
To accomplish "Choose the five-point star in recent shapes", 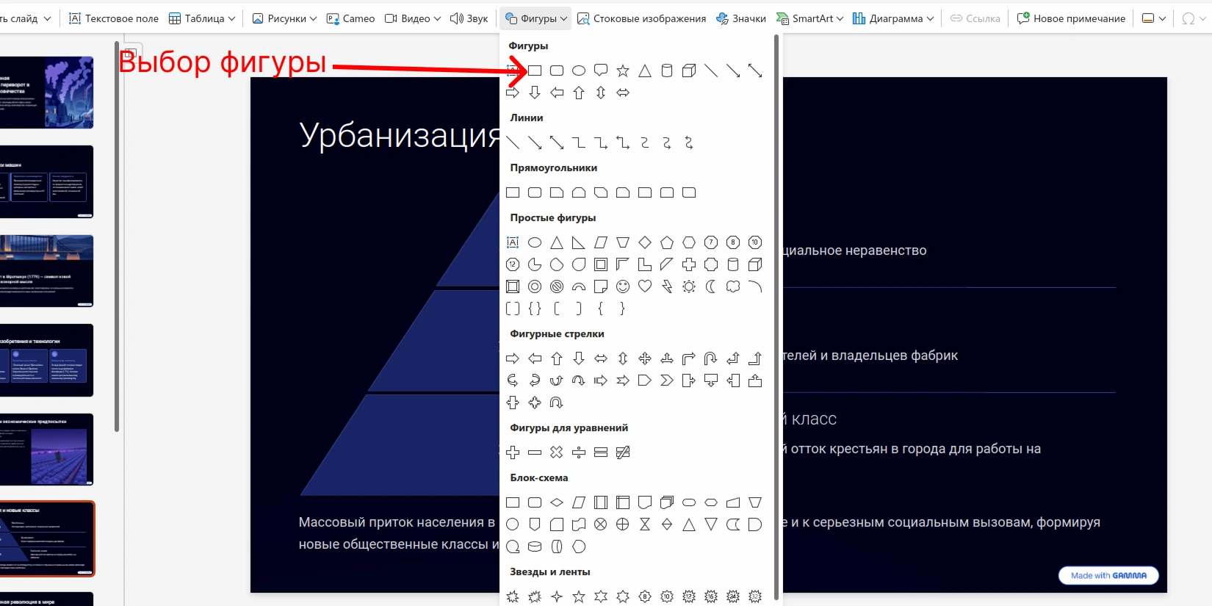I will click(623, 71).
